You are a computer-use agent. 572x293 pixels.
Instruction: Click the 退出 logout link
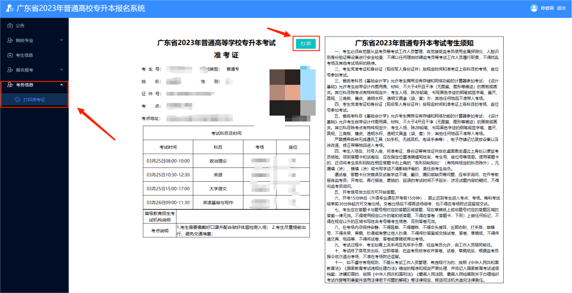point(561,8)
